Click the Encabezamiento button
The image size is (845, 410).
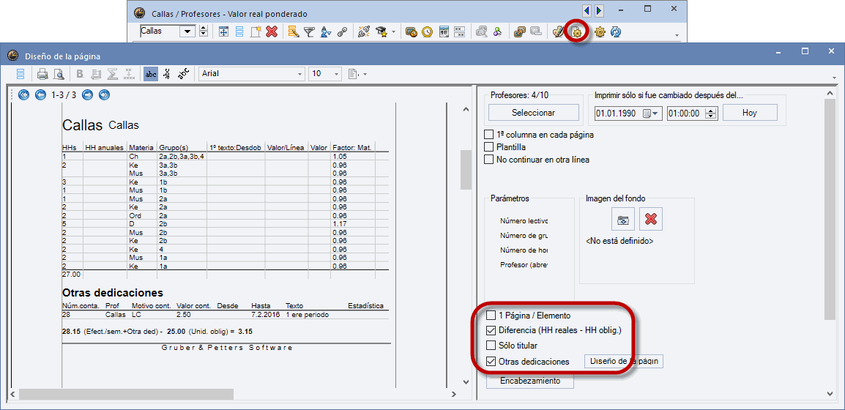[529, 381]
